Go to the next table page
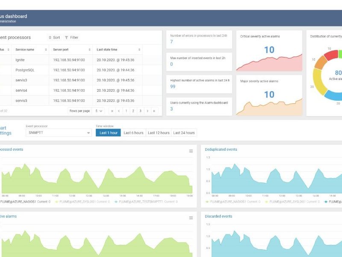The width and height of the screenshot is (342, 257). [x=147, y=111]
